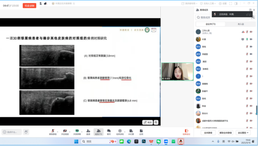This screenshot has width=258, height=146.
Task: Toggle the 成员(73) members panel
Action: 99,132
